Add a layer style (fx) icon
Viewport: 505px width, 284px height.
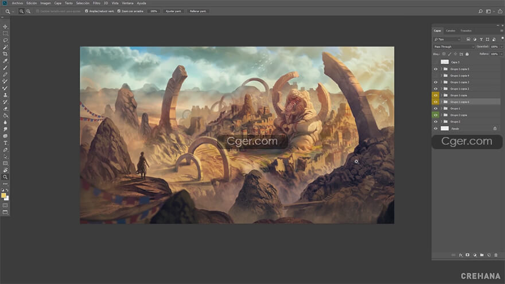click(x=461, y=255)
